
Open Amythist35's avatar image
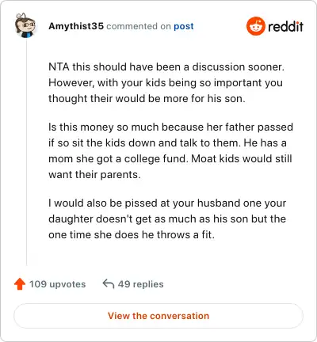point(25,25)
